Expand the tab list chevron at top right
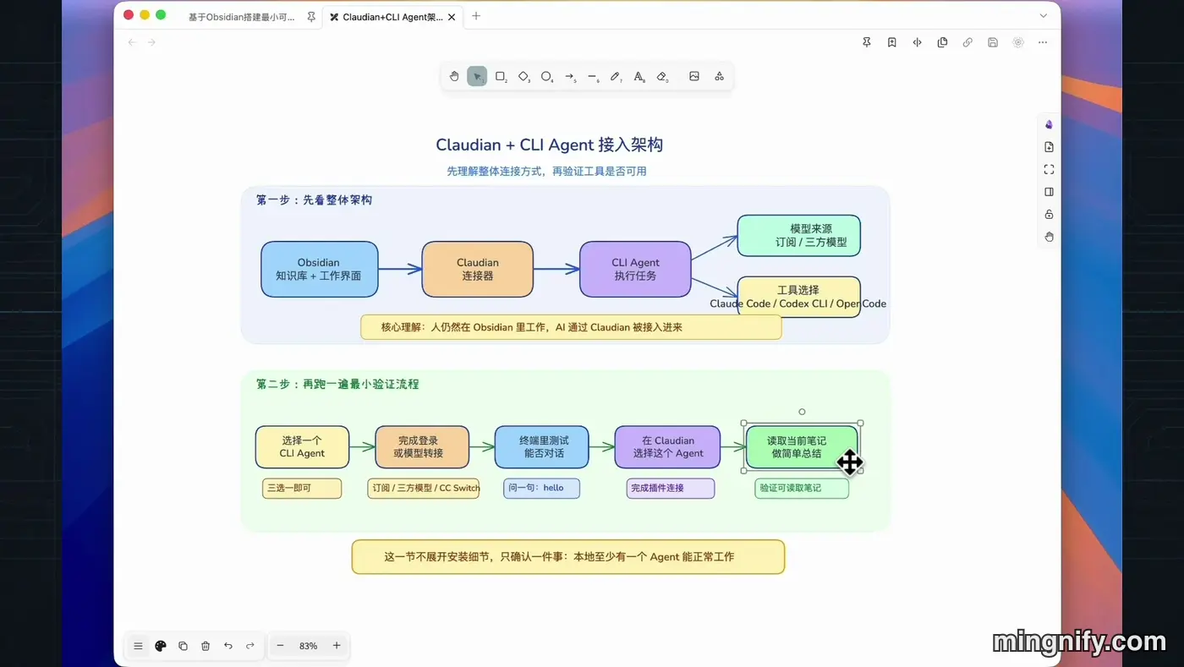 tap(1043, 16)
